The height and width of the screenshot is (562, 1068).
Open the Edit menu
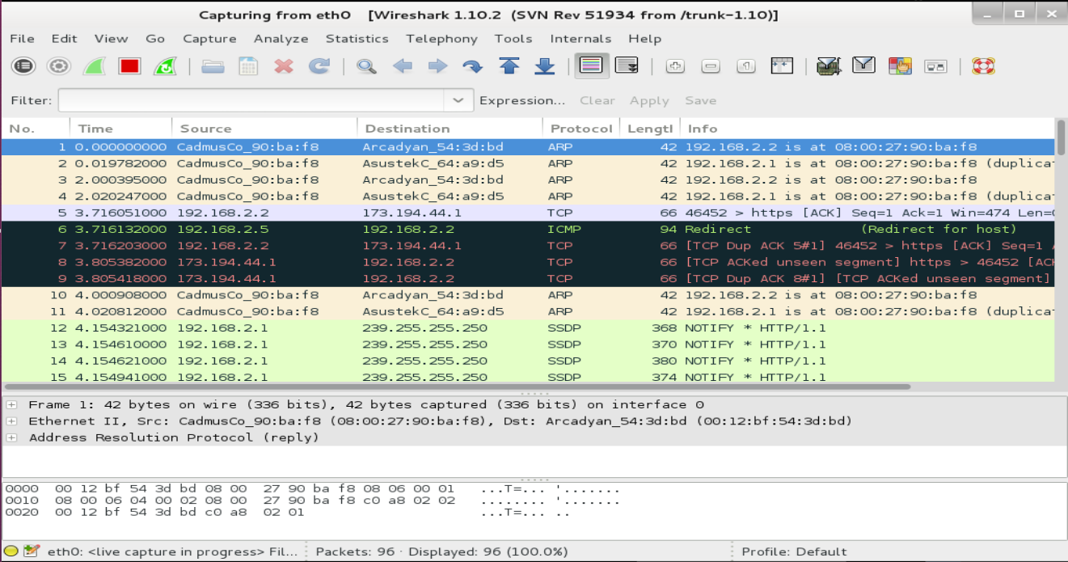64,39
